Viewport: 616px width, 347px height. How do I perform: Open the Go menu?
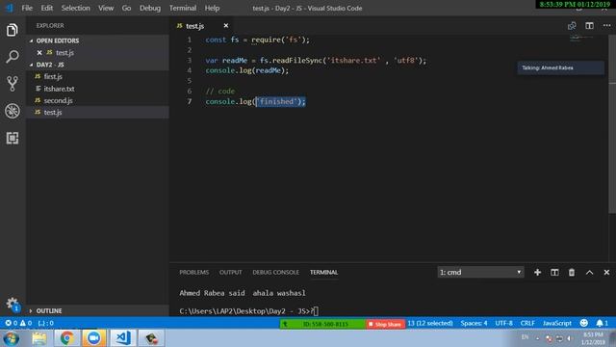click(126, 8)
